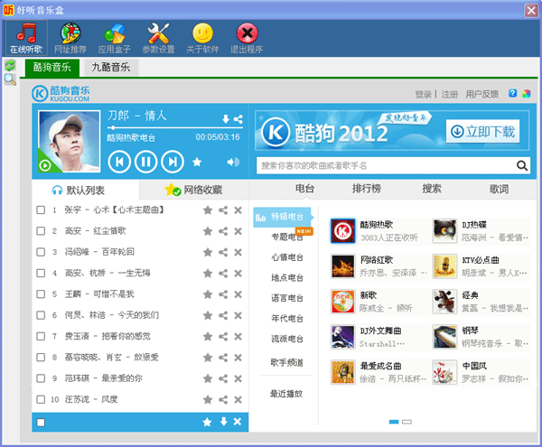Viewport: 542px width, 447px height.
Task: Pause the currently playing song
Action: [145, 162]
